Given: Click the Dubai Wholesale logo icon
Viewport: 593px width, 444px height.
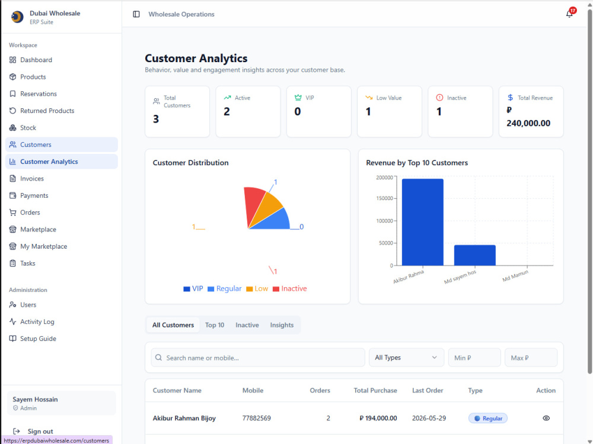Looking at the screenshot, I should pos(17,17).
